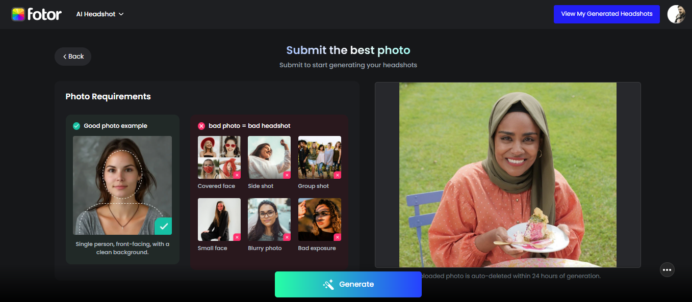Click the x badge on the Group shot example
Image resolution: width=692 pixels, height=302 pixels.
(337, 175)
